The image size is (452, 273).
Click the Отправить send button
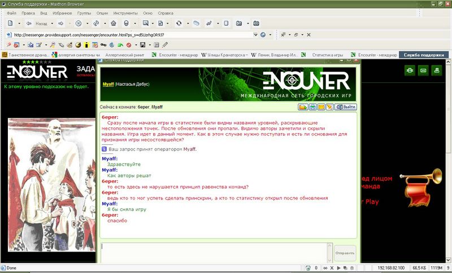tap(345, 253)
